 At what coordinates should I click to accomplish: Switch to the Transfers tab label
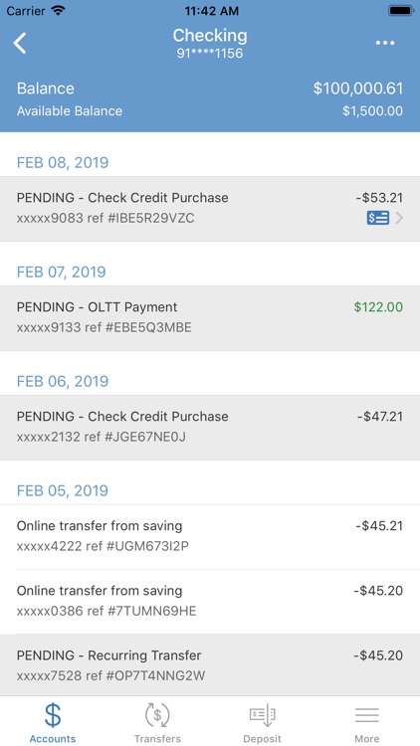(157, 739)
